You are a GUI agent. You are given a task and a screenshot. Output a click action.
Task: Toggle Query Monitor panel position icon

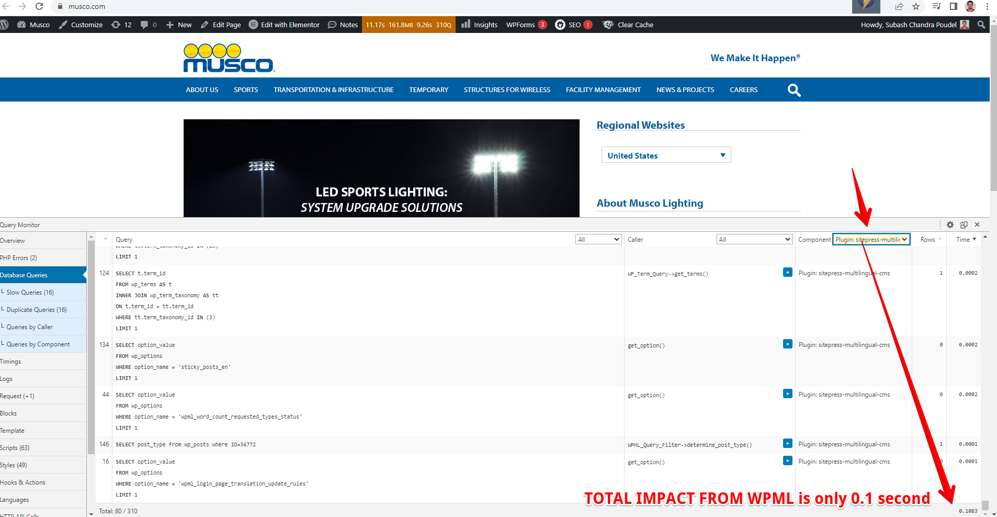964,224
